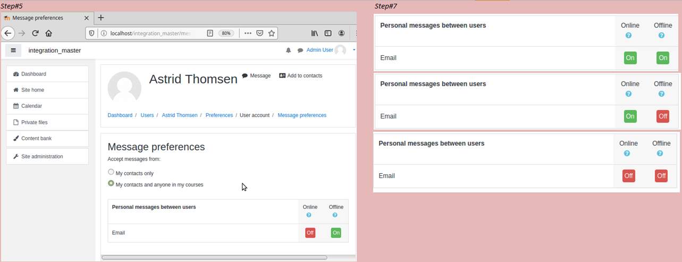Open Site home in the side navigation
Image resolution: width=682 pixels, height=262 pixels.
[x=47, y=90]
